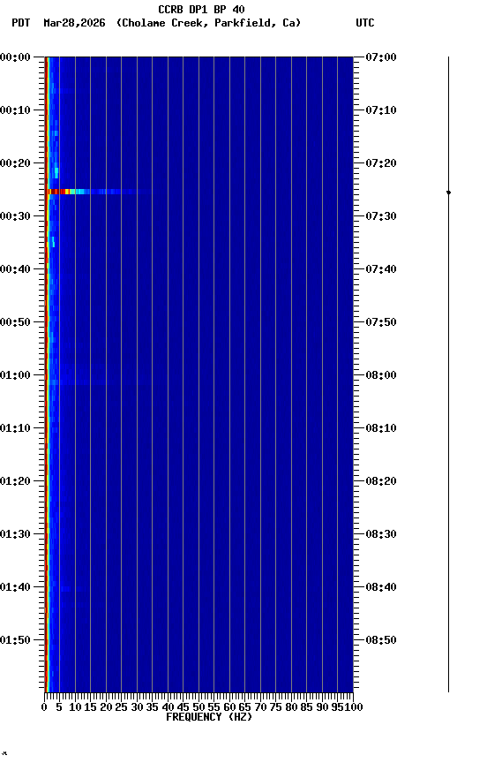Click the event marker on the right vertical line
This screenshot has height=763, width=487.
(448, 193)
